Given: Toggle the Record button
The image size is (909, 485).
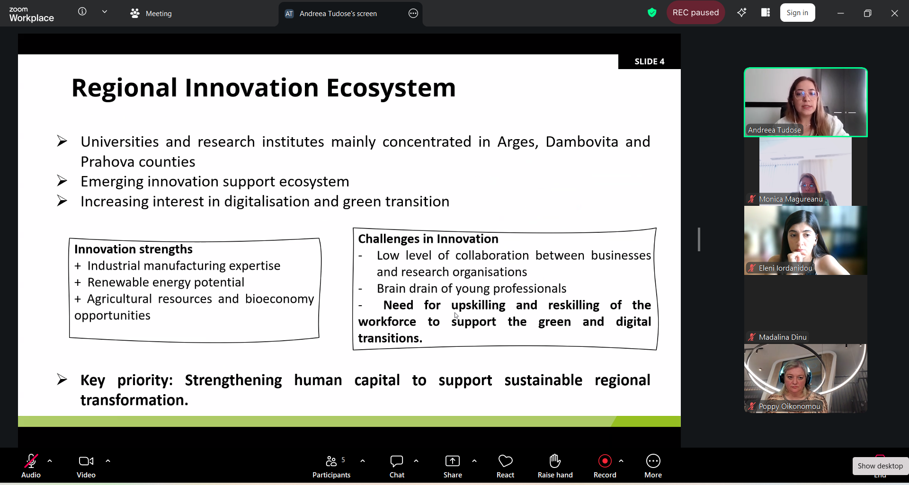Looking at the screenshot, I should 605,467.
